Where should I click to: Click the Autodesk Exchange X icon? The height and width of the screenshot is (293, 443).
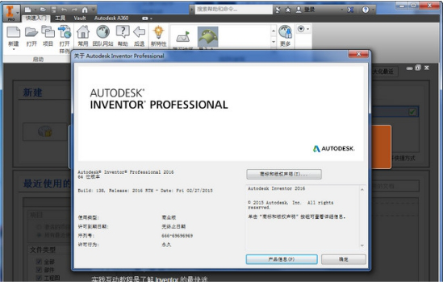[350, 10]
